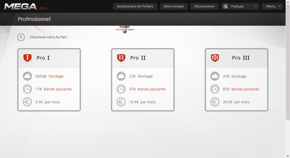The height and width of the screenshot is (158, 290).
Task: Click the Pro I red shield icon
Action: (27, 58)
